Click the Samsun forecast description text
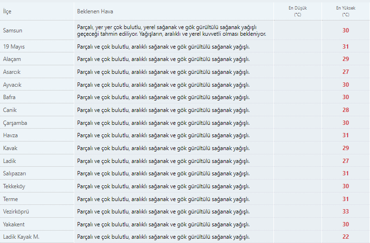 click(x=172, y=30)
